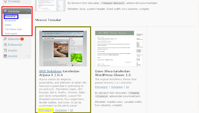
Task: Click the SRS Solutions author link
Action: 50,71
